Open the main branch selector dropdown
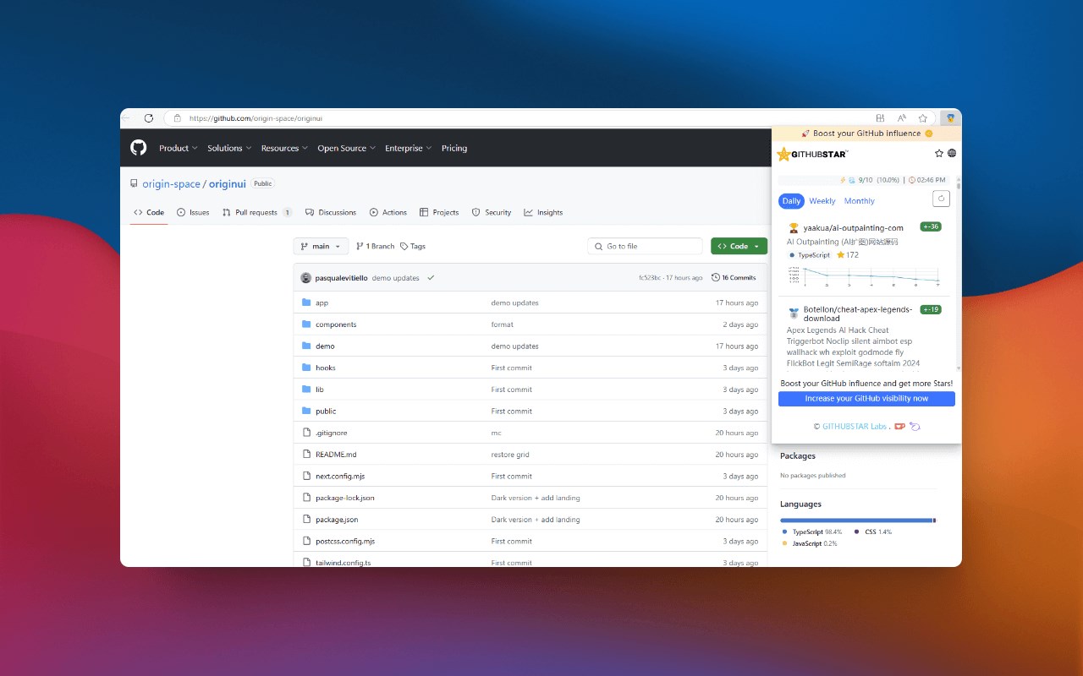Viewport: 1083px width, 676px height. 321,246
